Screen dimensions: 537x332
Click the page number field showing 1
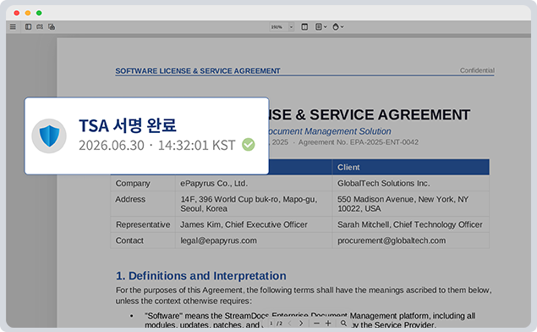(x=271, y=323)
